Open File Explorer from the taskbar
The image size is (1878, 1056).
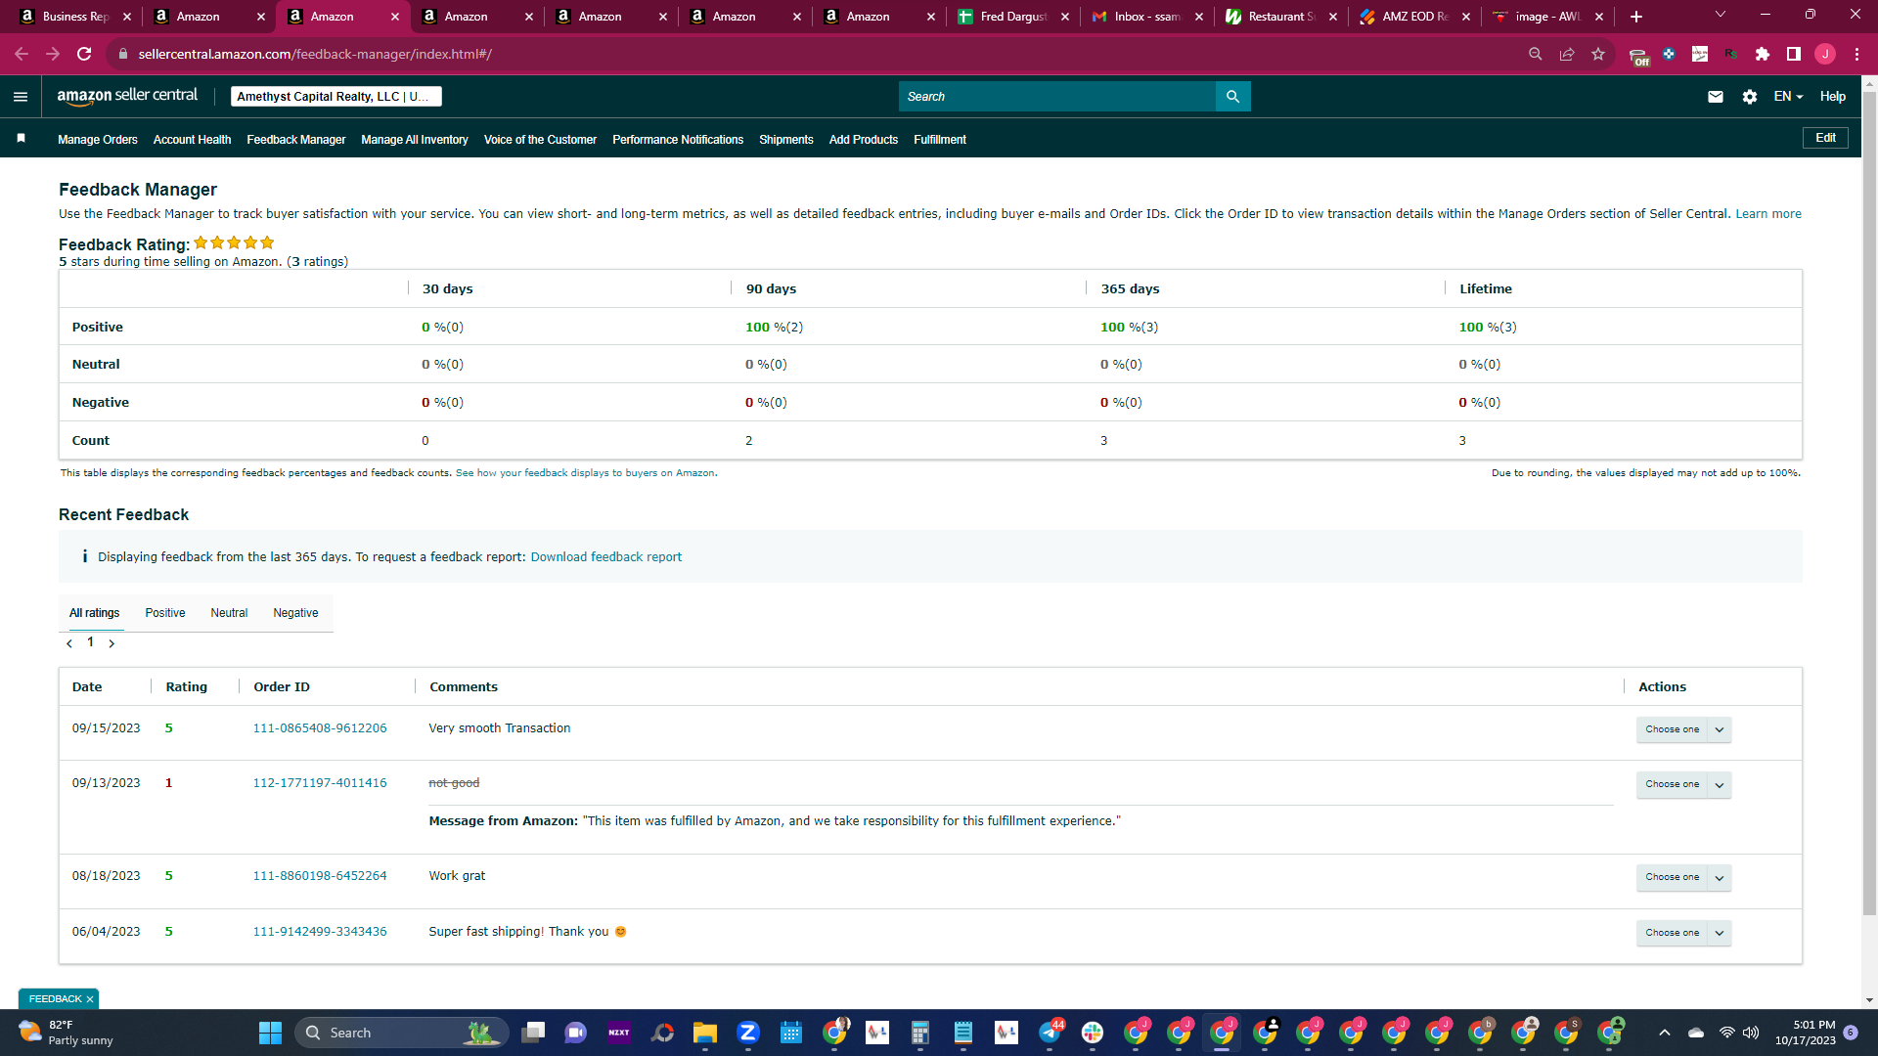pos(705,1033)
